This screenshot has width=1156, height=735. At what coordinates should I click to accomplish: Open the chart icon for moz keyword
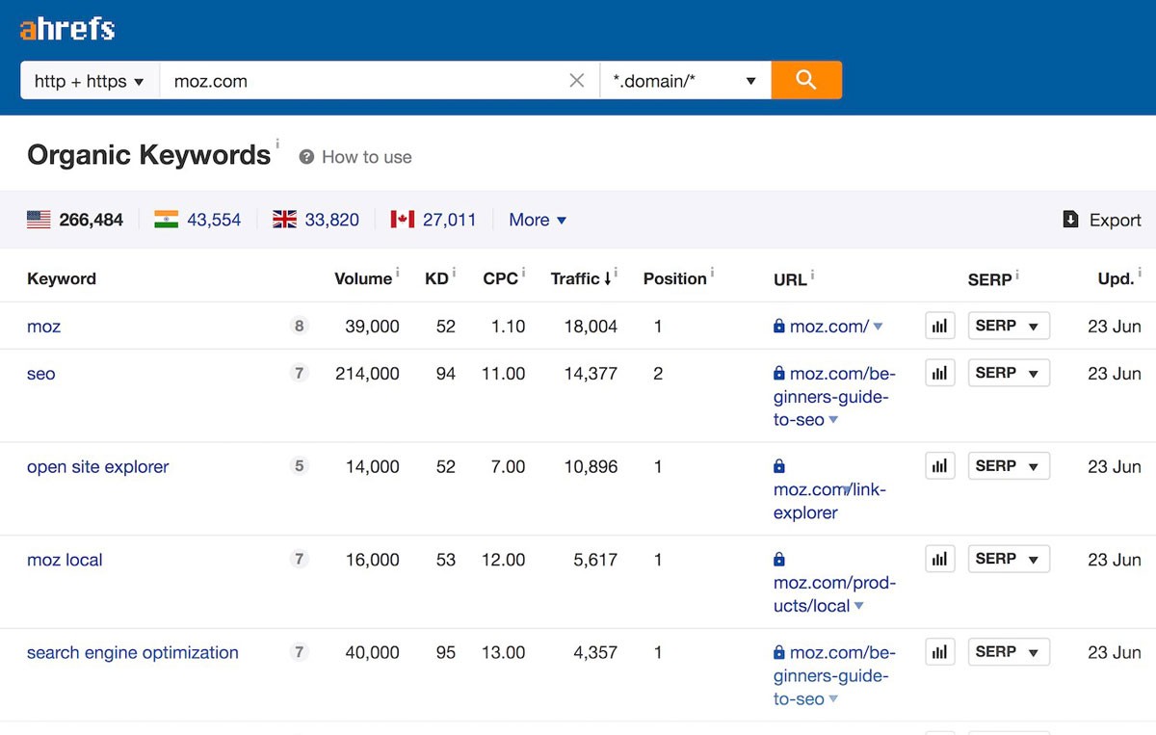(939, 327)
